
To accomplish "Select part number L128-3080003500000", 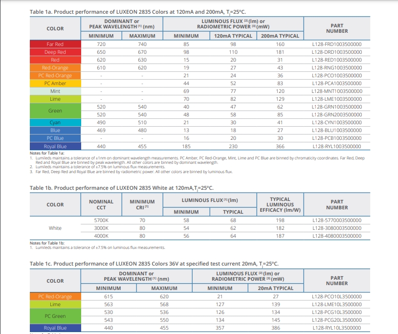I will click(x=337, y=228).
